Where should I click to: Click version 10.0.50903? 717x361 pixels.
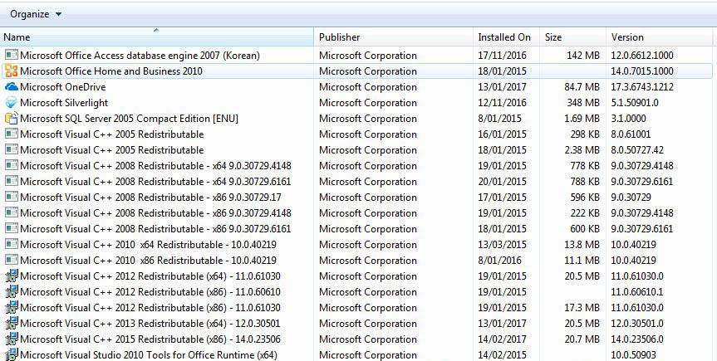coord(633,355)
